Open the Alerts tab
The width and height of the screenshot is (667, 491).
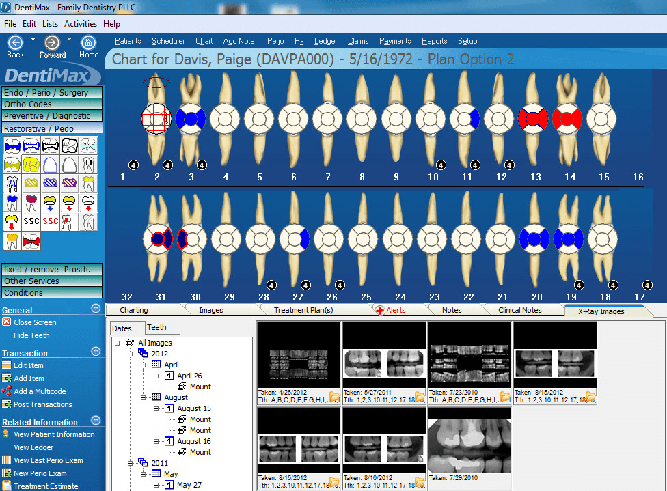coord(396,310)
